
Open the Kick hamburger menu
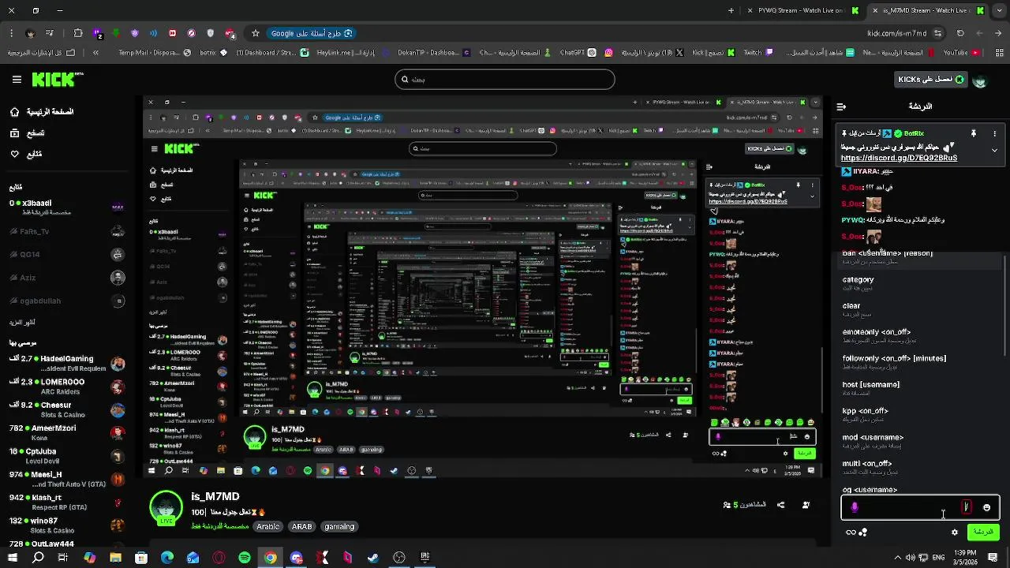point(17,80)
